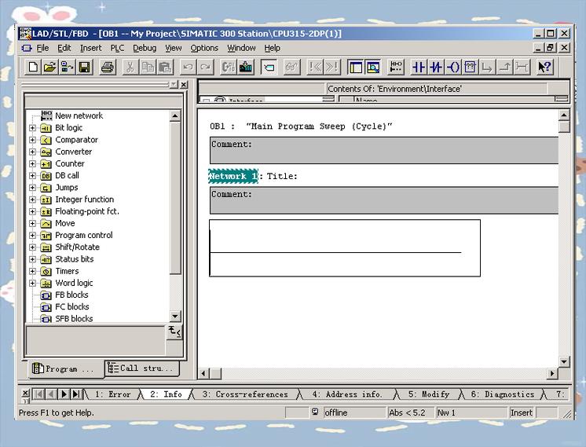Screen dimensions: 586x447
Task: Expand the Bit logic folder
Action: point(32,128)
